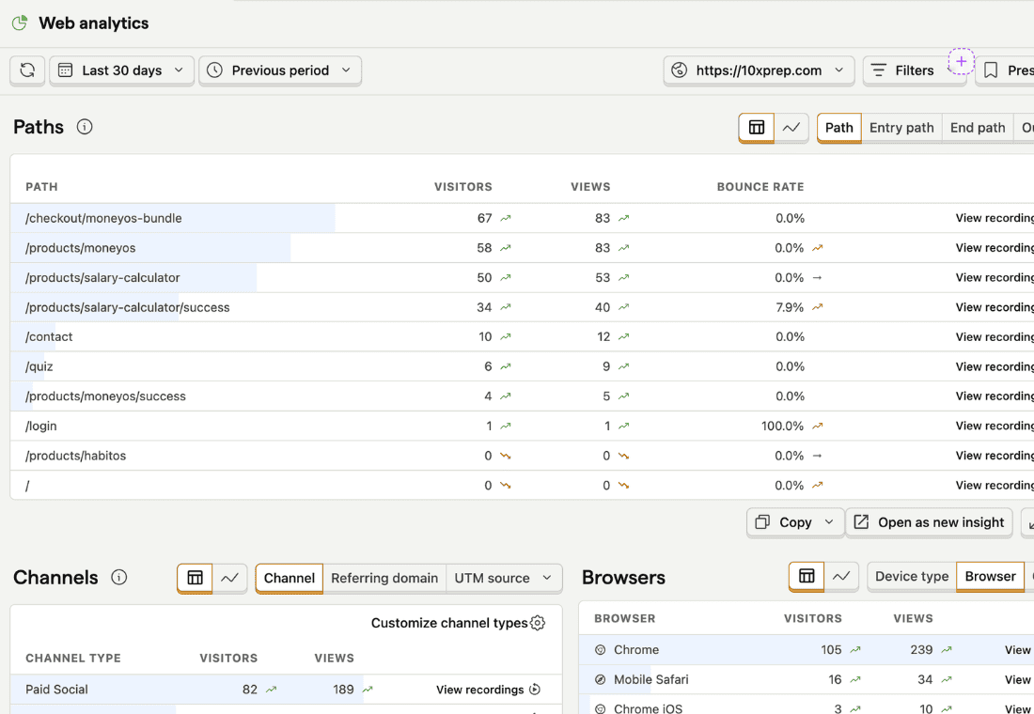Image resolution: width=1034 pixels, height=714 pixels.
Task: Switch Paths to table view
Action: tap(757, 128)
